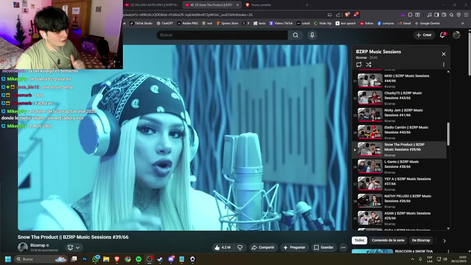Open Discord from taskbar
Viewport: 471px width, 265px height.
[171, 259]
